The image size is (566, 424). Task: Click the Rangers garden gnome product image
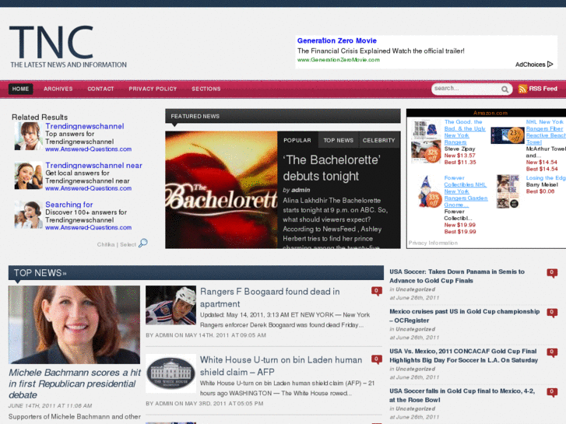click(429, 191)
